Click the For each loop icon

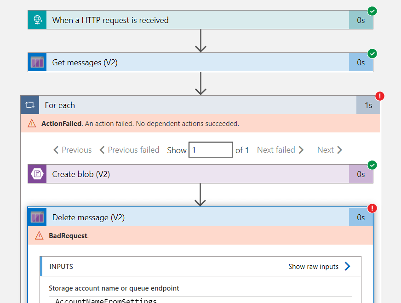[30, 105]
